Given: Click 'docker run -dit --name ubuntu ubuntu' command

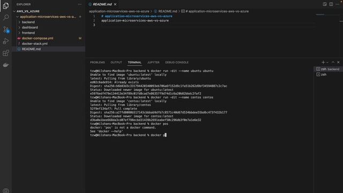Looking at the screenshot, I should click(x=182, y=71).
